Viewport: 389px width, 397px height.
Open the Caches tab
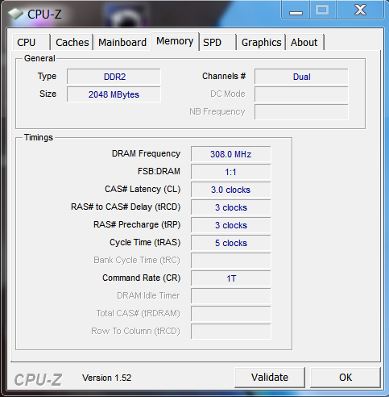point(72,42)
